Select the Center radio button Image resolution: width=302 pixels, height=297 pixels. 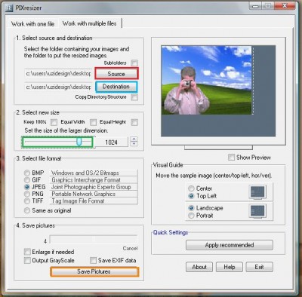point(191,188)
